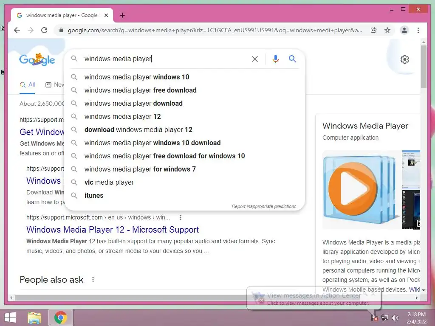Screen dimensions: 435x326
Task: Click the scrollbar up arrow
Action: [x=424, y=42]
